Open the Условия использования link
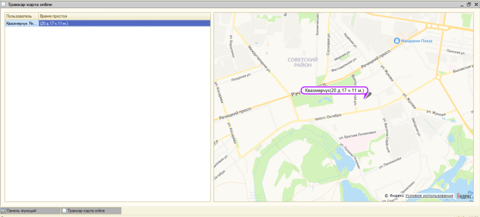480x217 pixels. click(429, 195)
